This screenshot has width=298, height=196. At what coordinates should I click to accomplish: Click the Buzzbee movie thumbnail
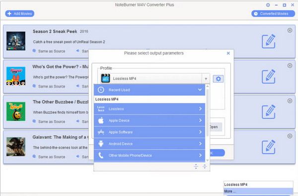pos(16,111)
